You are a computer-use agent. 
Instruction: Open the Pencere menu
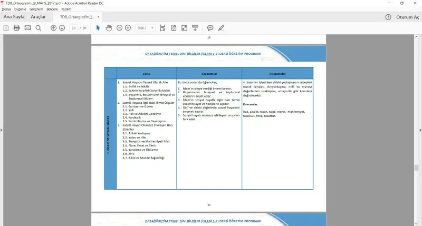(52, 9)
